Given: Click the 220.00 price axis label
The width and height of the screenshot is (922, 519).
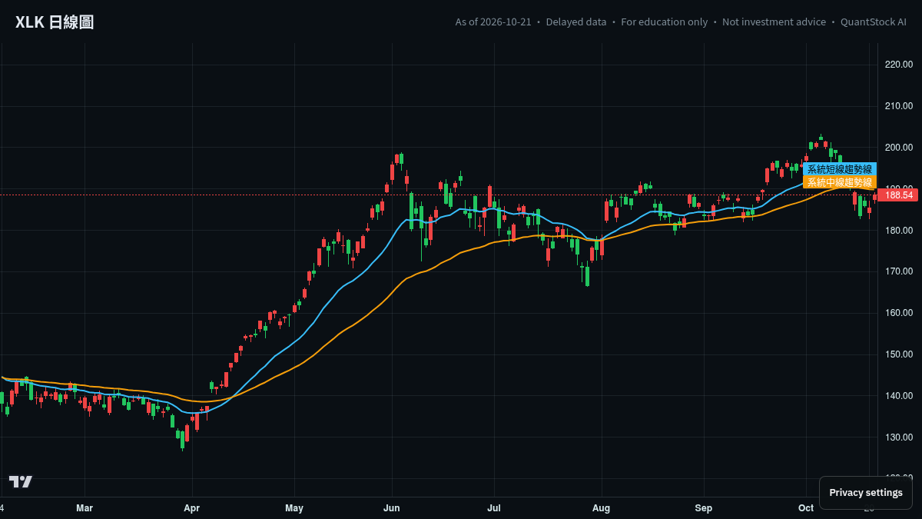Looking at the screenshot, I should 899,65.
